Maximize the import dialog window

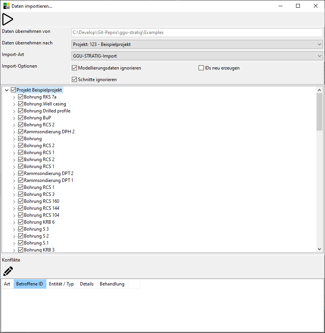click(x=298, y=6)
